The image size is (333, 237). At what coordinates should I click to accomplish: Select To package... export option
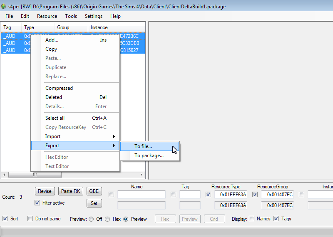point(150,156)
